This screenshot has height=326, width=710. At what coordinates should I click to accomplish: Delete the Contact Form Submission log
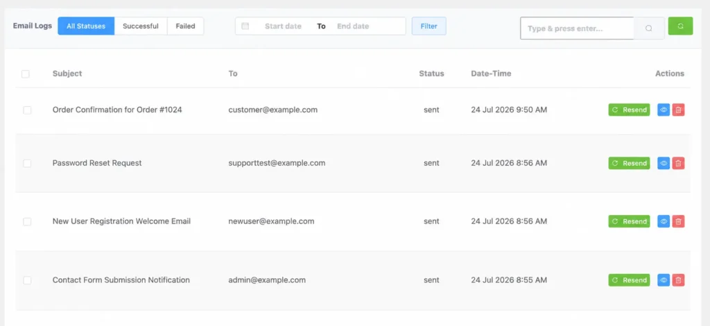tap(678, 280)
